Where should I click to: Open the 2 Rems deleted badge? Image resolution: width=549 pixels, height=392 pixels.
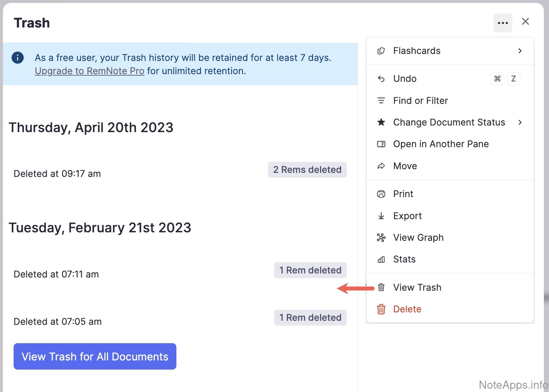point(307,170)
